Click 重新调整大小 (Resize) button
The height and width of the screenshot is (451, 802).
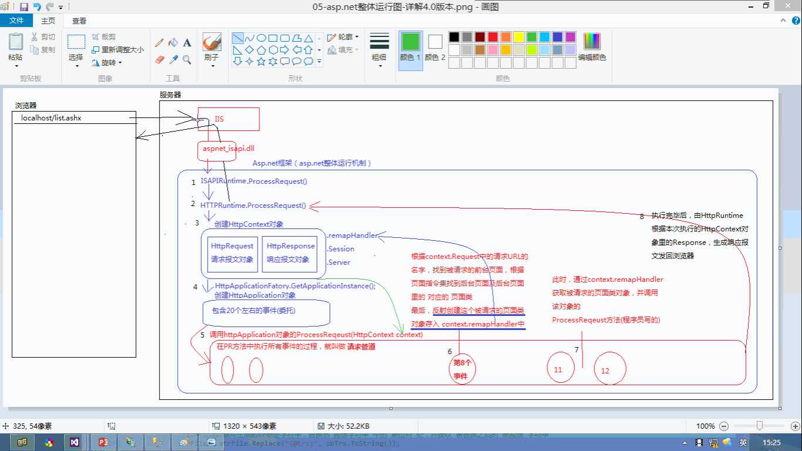click(x=117, y=50)
